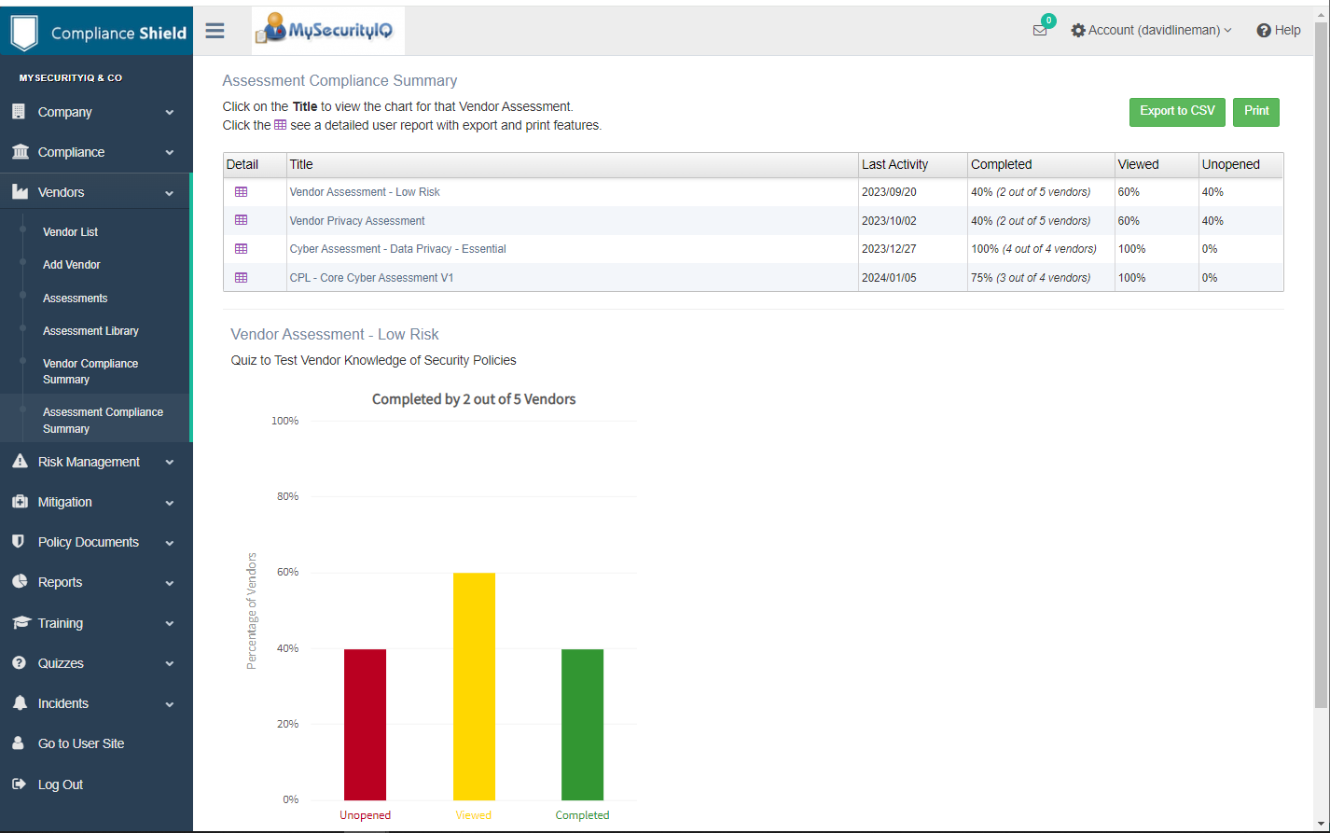The height and width of the screenshot is (833, 1330).
Task: Select Log Out in the sidebar
Action: point(61,784)
